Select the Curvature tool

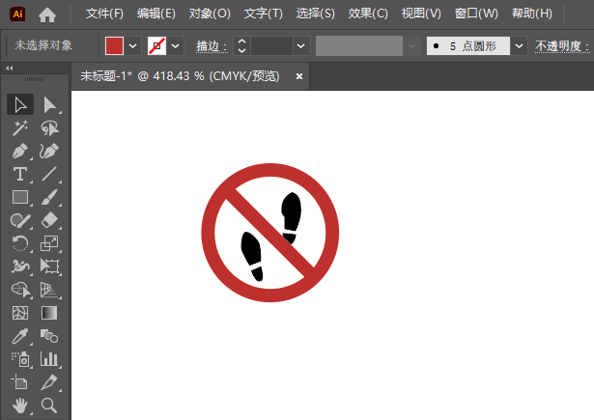point(49,152)
